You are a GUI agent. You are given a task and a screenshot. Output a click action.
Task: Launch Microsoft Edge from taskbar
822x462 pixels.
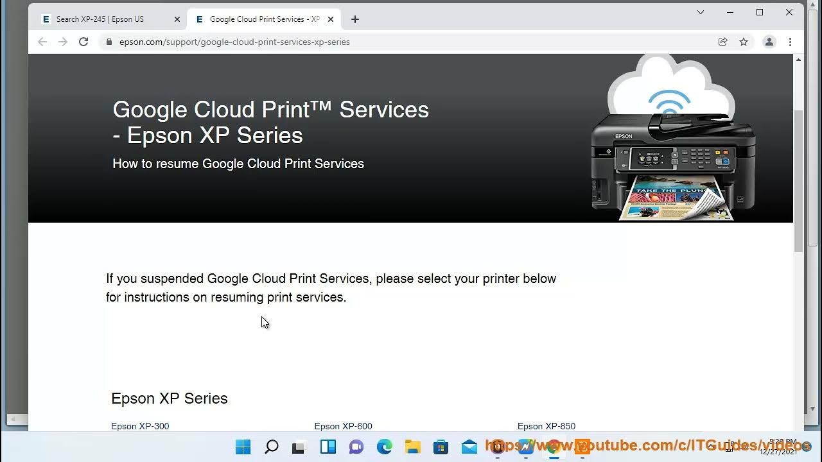coord(384,447)
